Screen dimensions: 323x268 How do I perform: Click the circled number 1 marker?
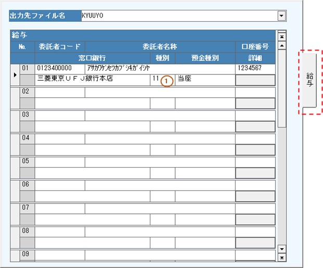166,81
